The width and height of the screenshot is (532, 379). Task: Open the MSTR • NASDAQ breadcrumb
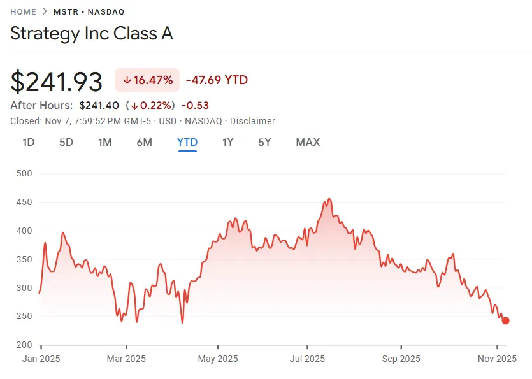click(x=89, y=11)
